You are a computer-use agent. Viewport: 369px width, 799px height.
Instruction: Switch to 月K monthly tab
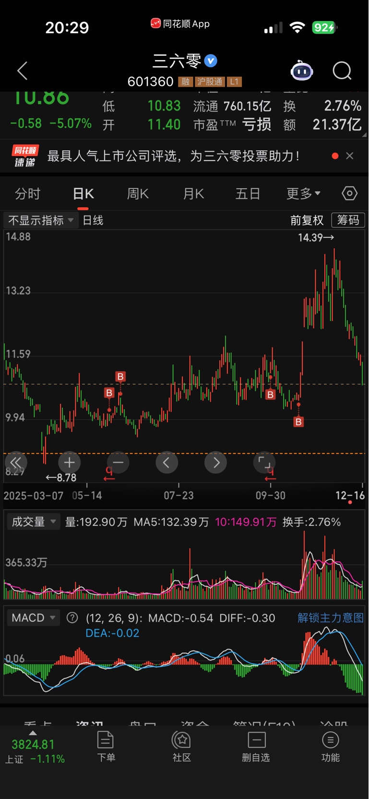(193, 194)
